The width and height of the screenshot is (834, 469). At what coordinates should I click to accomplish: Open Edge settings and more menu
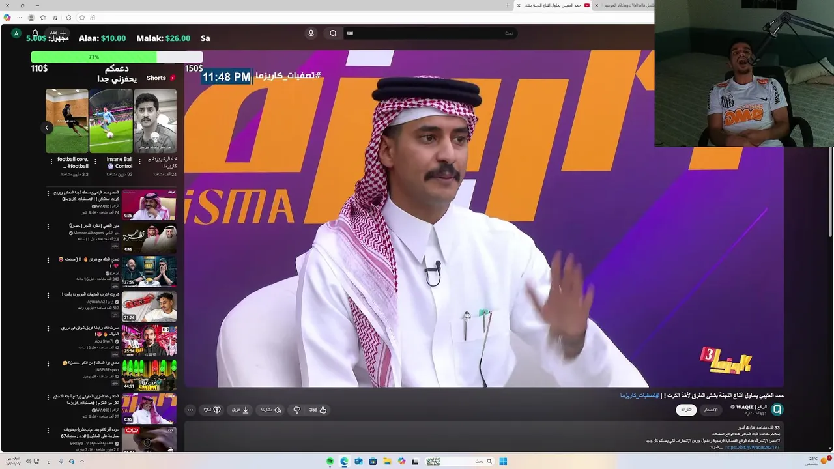tap(20, 18)
